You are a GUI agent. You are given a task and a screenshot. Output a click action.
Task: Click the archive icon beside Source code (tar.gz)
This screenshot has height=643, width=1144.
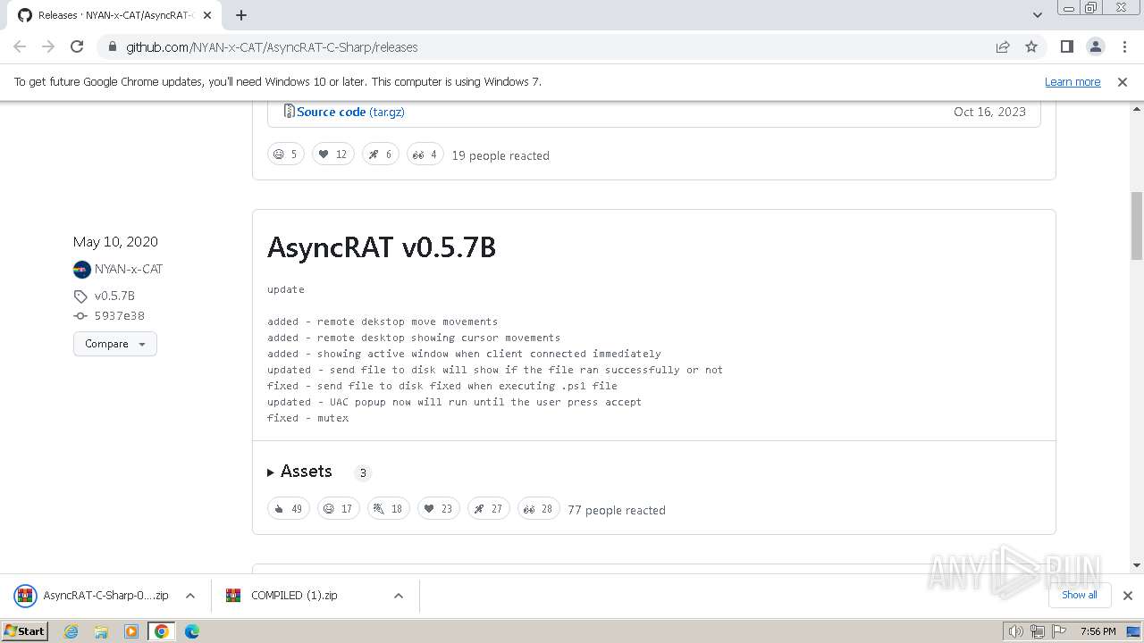coord(290,111)
